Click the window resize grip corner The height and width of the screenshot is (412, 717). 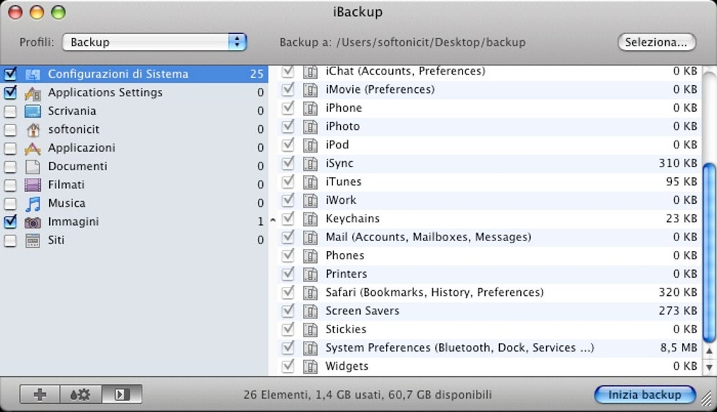click(707, 399)
